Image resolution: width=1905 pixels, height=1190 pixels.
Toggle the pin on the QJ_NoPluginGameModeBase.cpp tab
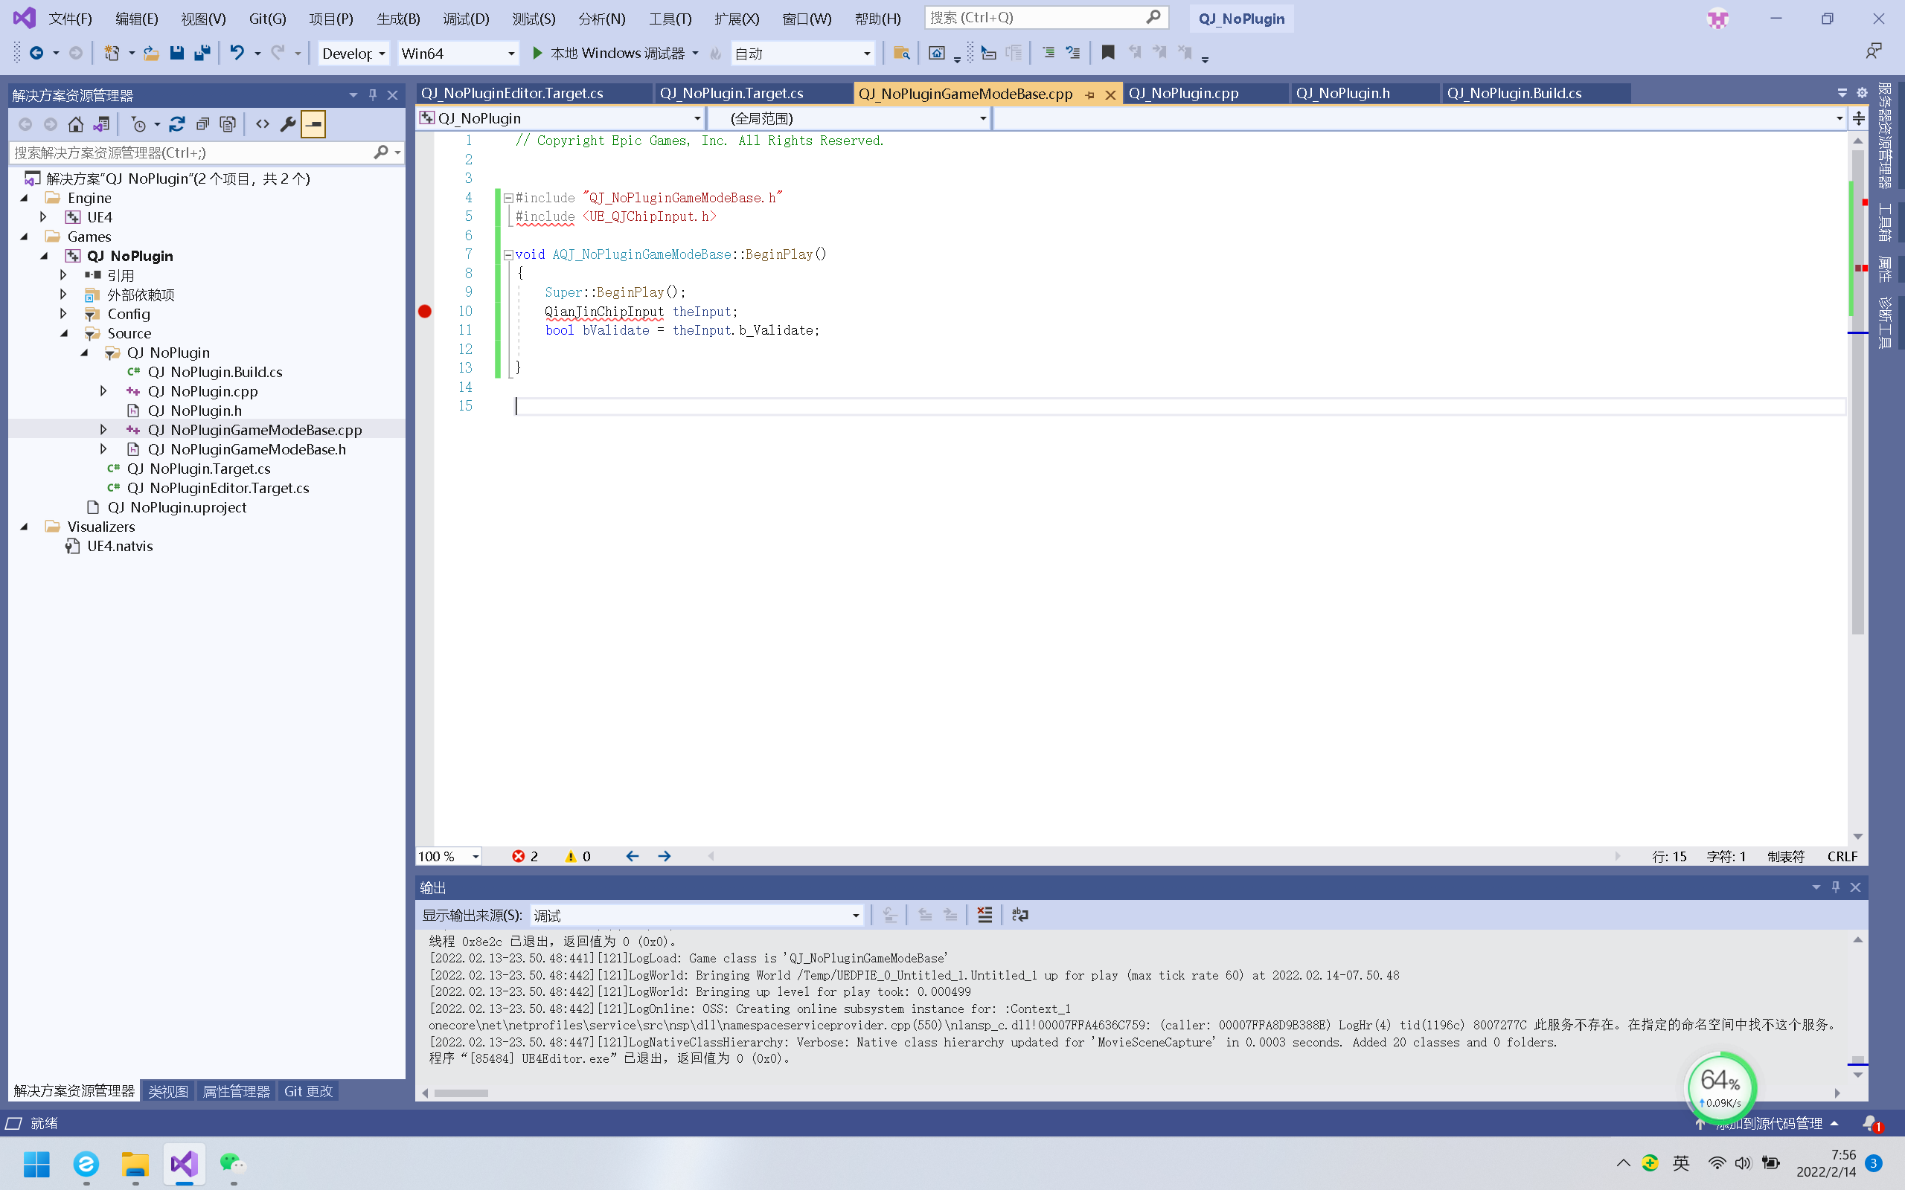pyautogui.click(x=1089, y=94)
